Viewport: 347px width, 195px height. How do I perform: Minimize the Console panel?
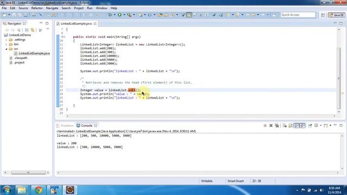click(335, 125)
